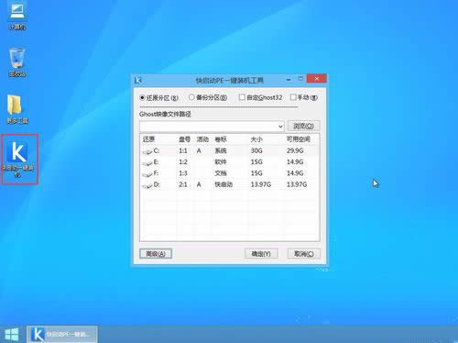458x343 pixels.
Task: Click the partition list's second column header
Action: point(185,139)
